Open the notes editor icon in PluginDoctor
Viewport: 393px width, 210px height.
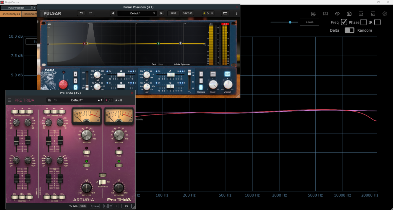(x=313, y=14)
